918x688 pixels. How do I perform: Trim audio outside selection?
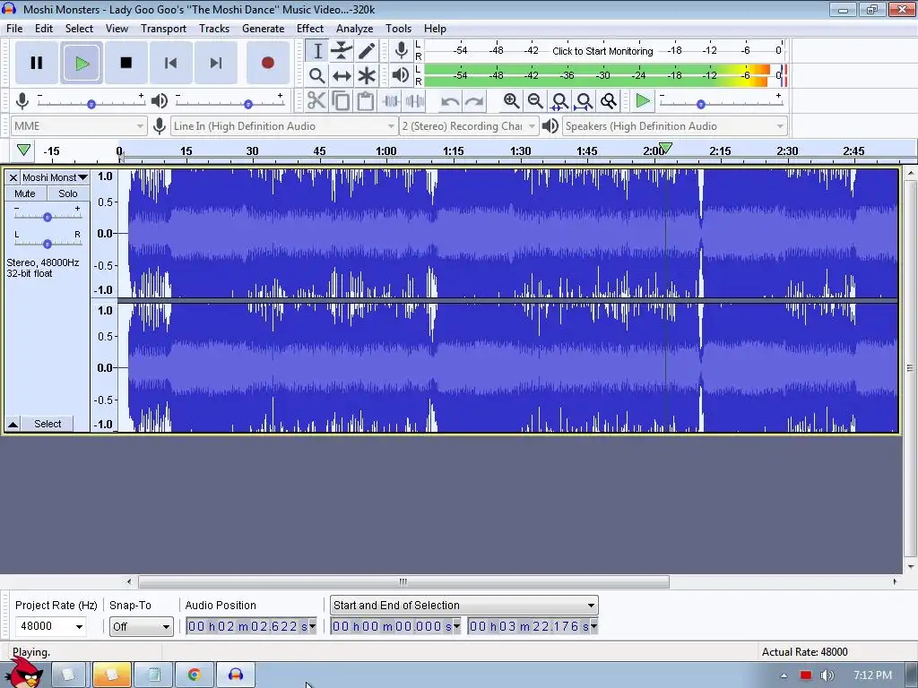pos(391,101)
